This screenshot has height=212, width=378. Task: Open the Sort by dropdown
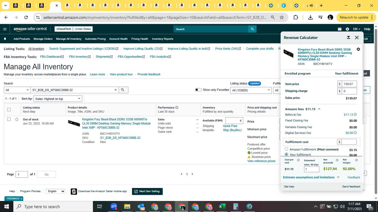pyautogui.click(x=58, y=99)
